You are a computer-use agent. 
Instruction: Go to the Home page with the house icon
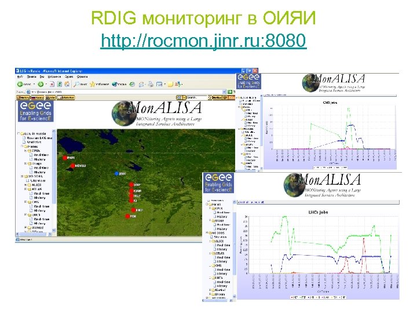click(67, 84)
